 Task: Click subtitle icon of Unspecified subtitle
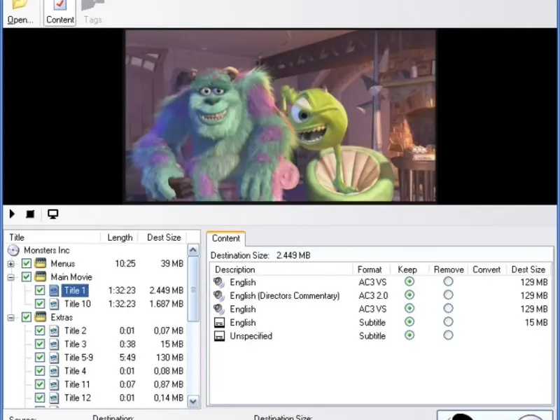pyautogui.click(x=219, y=336)
